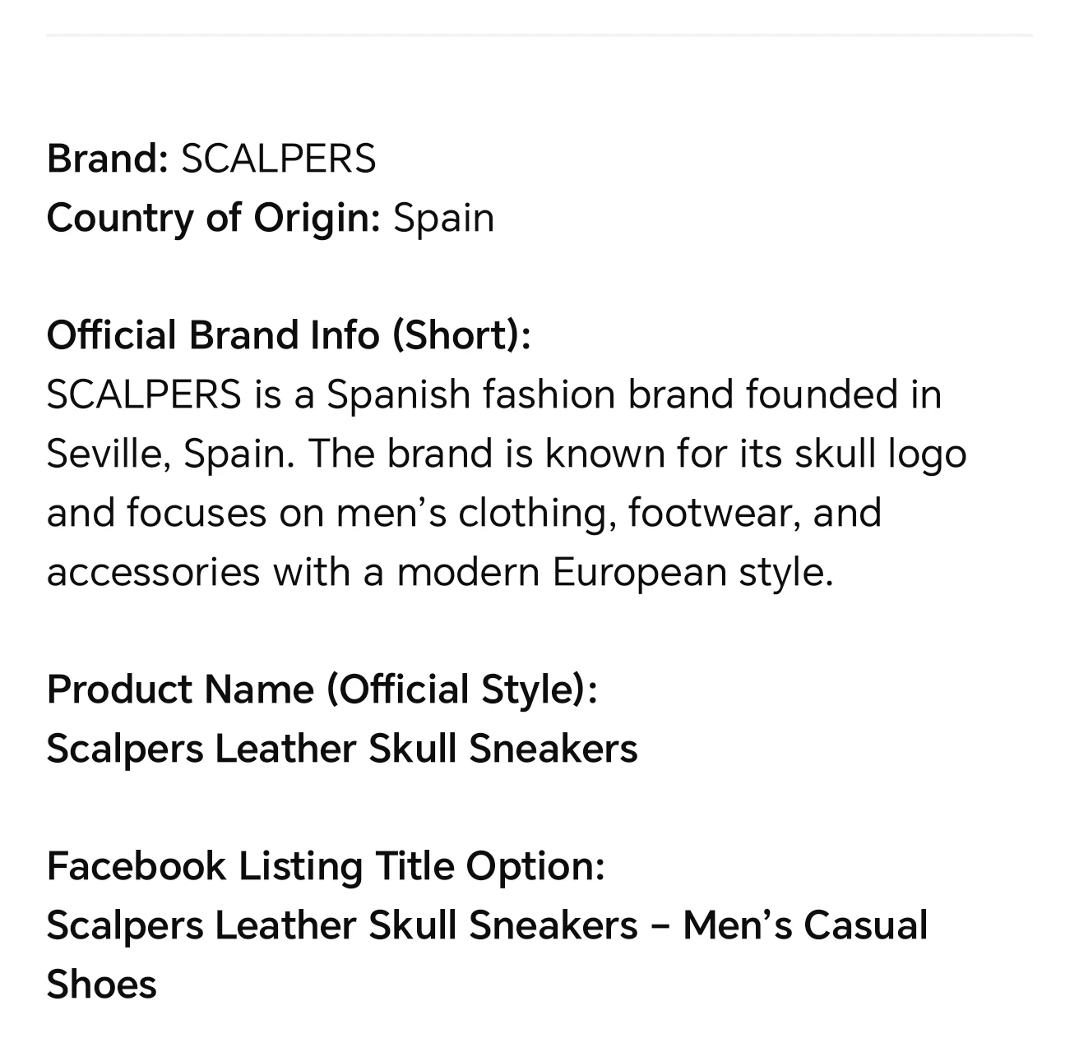Click the line mentioning modern European style
This screenshot has width=1079, height=1047.
(x=440, y=572)
